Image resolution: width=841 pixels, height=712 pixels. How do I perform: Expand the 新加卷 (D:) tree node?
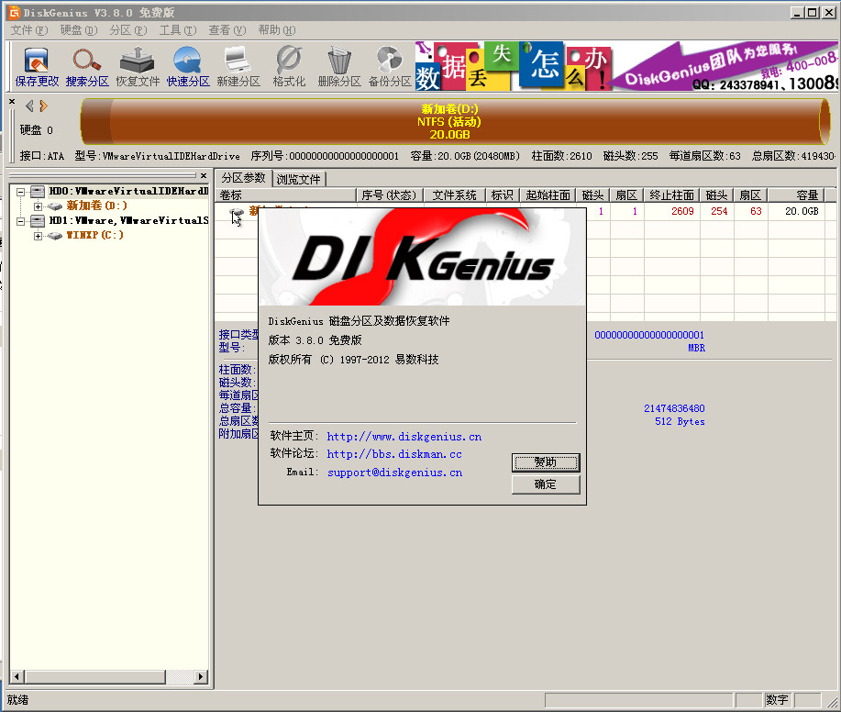38,206
